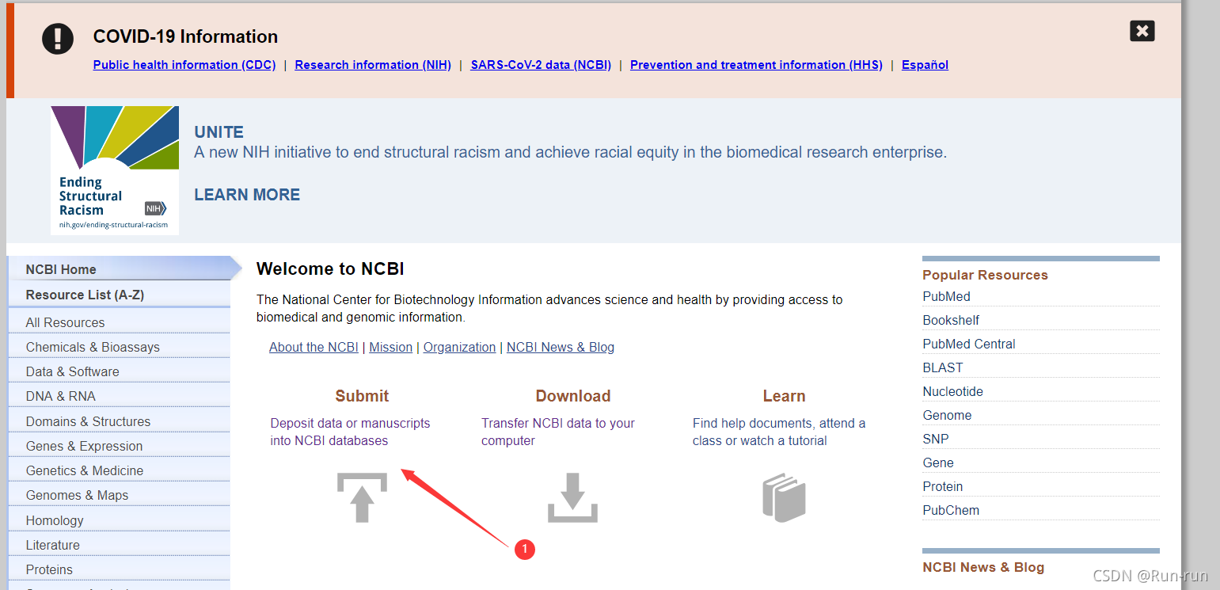Open NCBI News & Blog inline link
The height and width of the screenshot is (590, 1220).
click(x=561, y=347)
